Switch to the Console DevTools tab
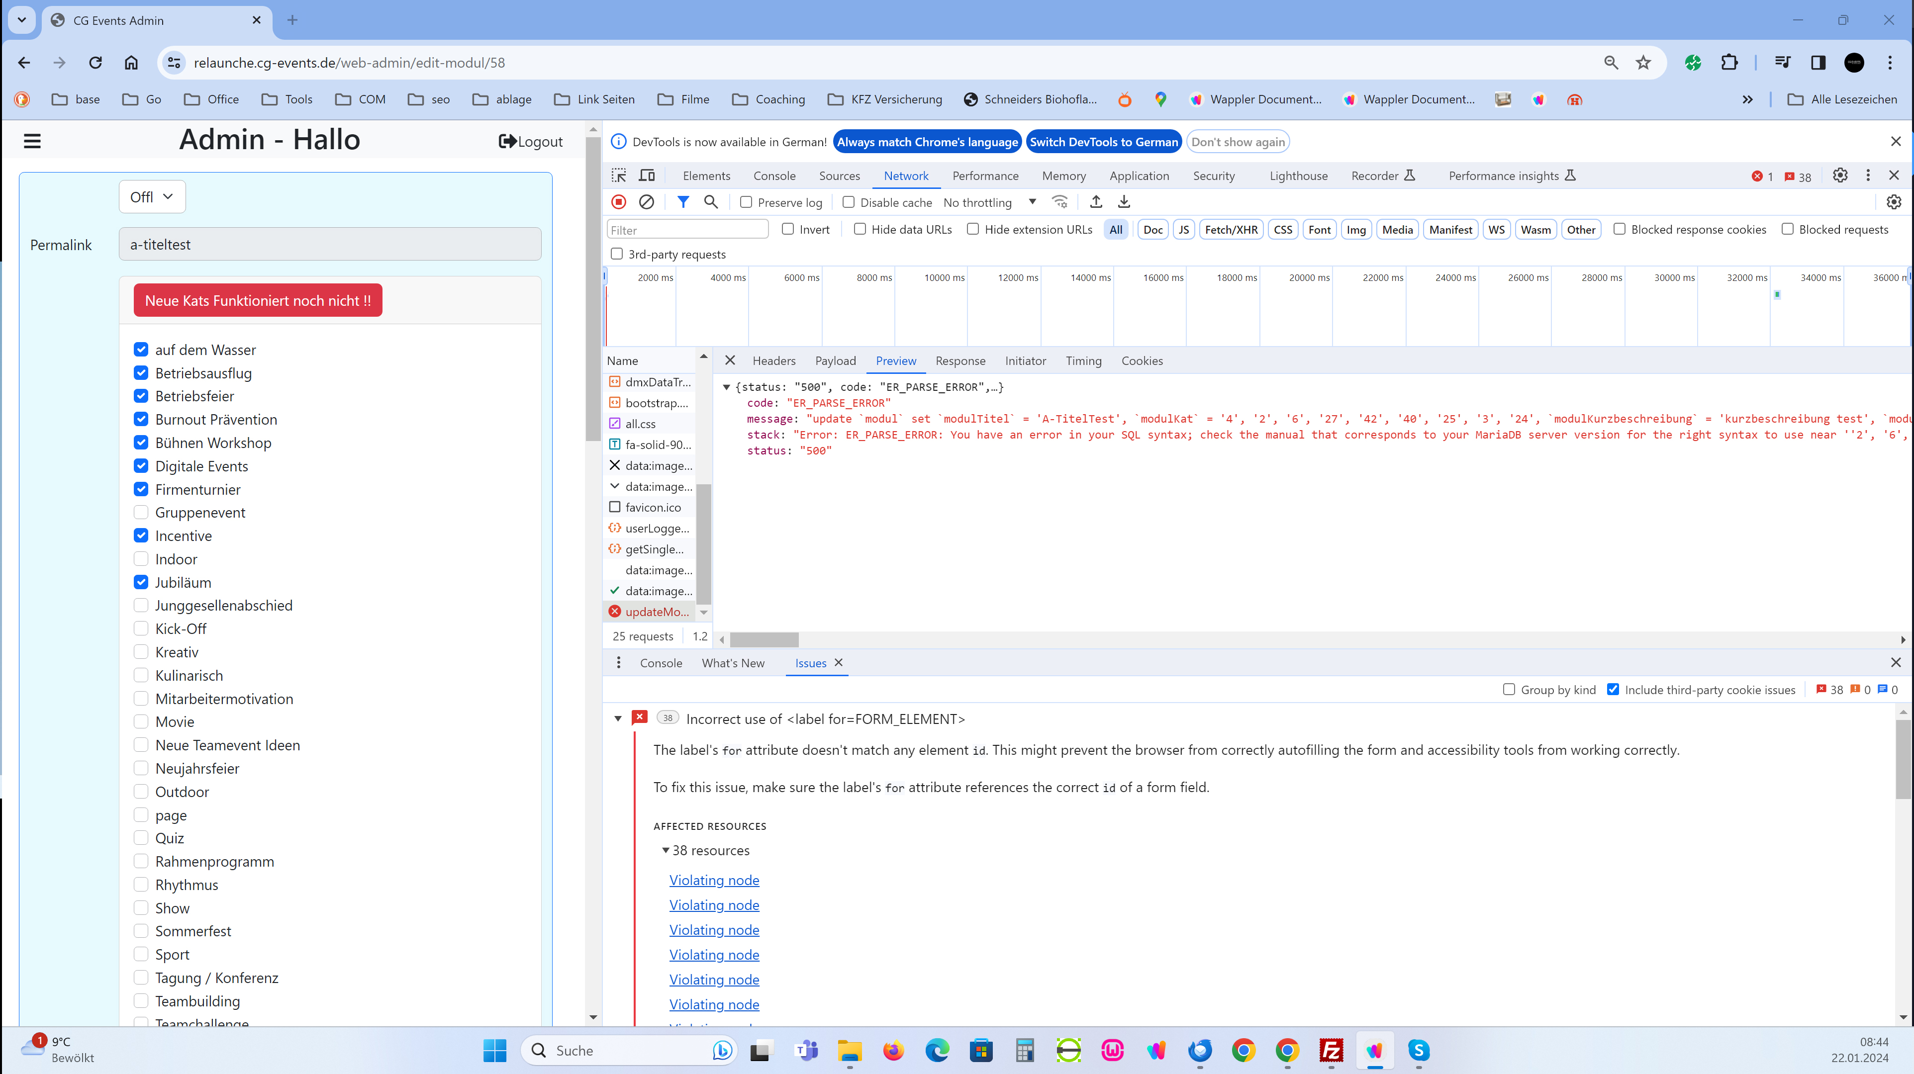This screenshot has height=1074, width=1914. click(774, 176)
